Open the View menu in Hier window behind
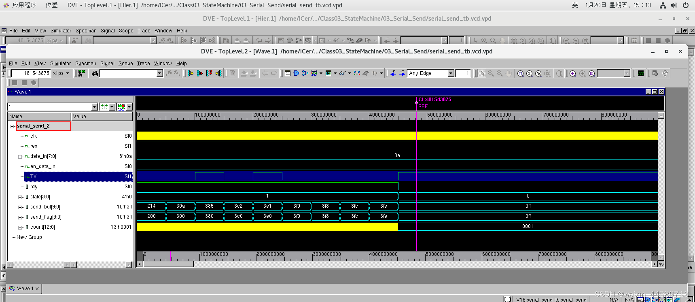The width and height of the screenshot is (695, 302). pos(40,31)
